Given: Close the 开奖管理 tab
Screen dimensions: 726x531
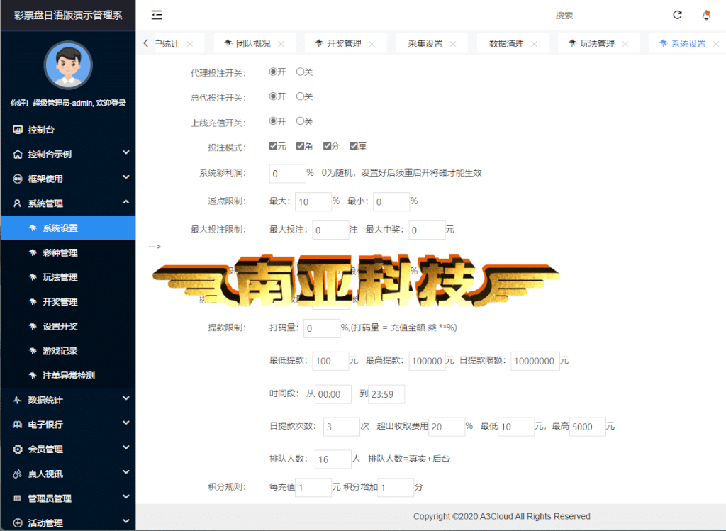Looking at the screenshot, I should pyautogui.click(x=372, y=43).
